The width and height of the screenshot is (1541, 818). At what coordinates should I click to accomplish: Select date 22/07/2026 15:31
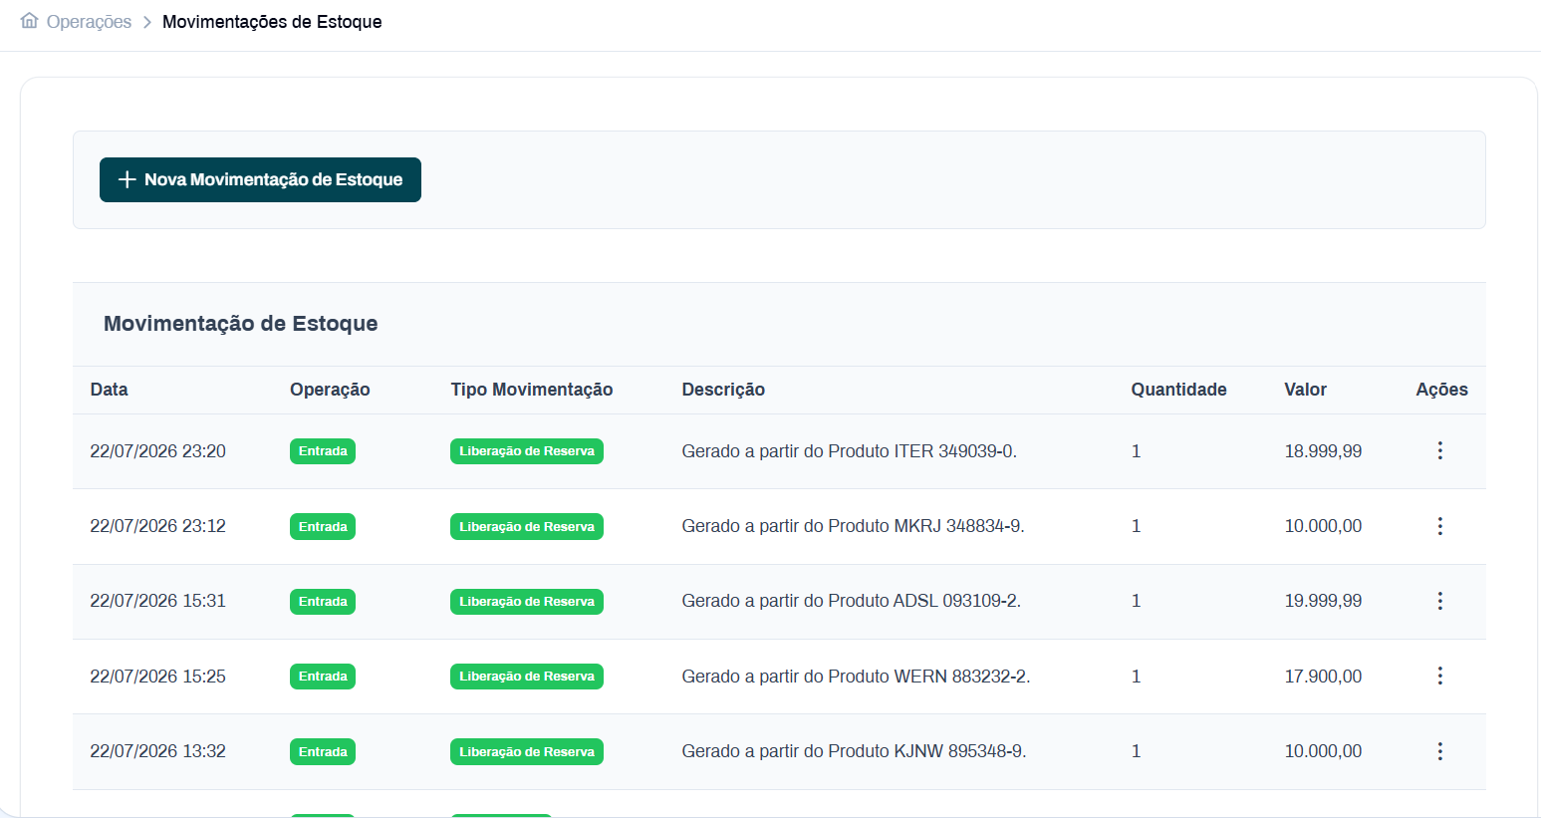pos(157,601)
